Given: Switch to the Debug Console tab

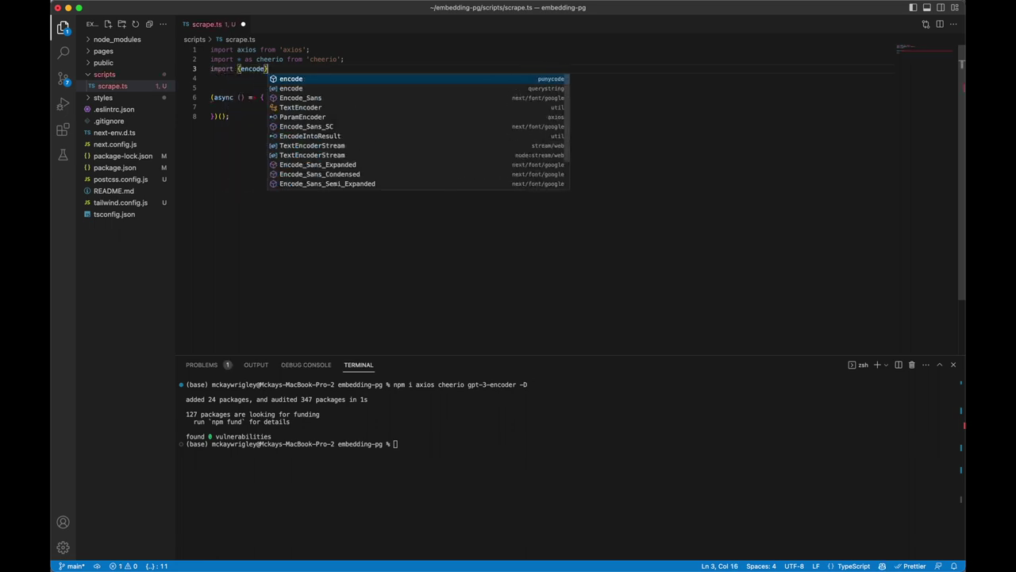Looking at the screenshot, I should [x=306, y=365].
